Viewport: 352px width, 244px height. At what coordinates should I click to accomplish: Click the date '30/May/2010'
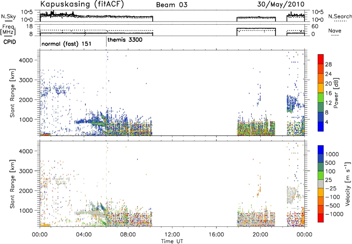click(281, 4)
